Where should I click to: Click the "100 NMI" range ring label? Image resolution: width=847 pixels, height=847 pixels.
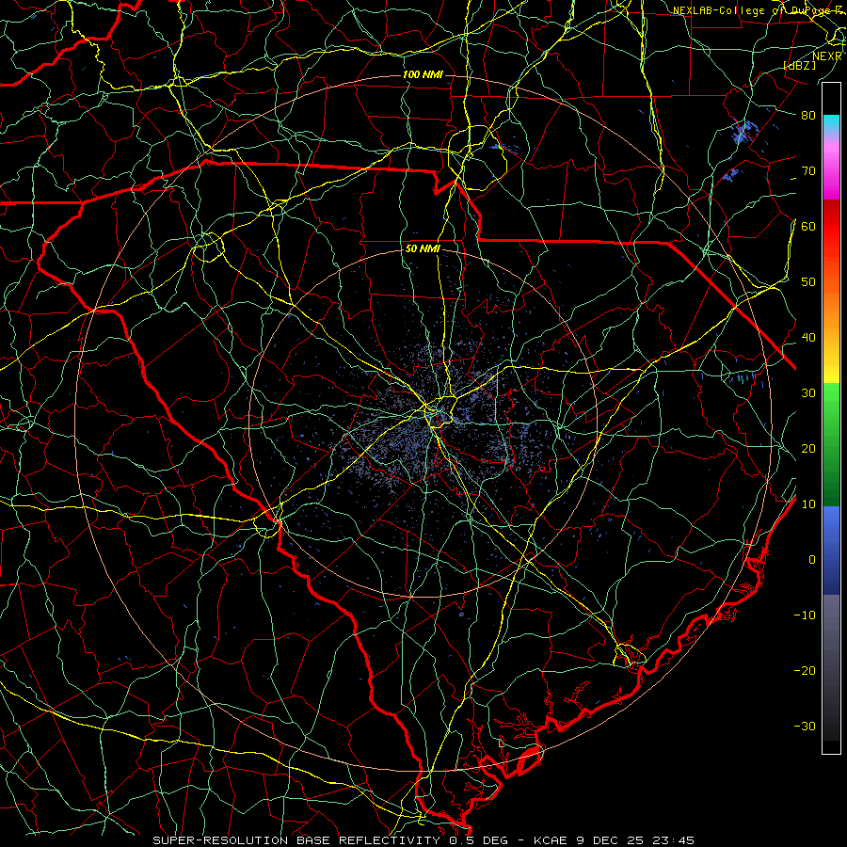click(x=423, y=74)
